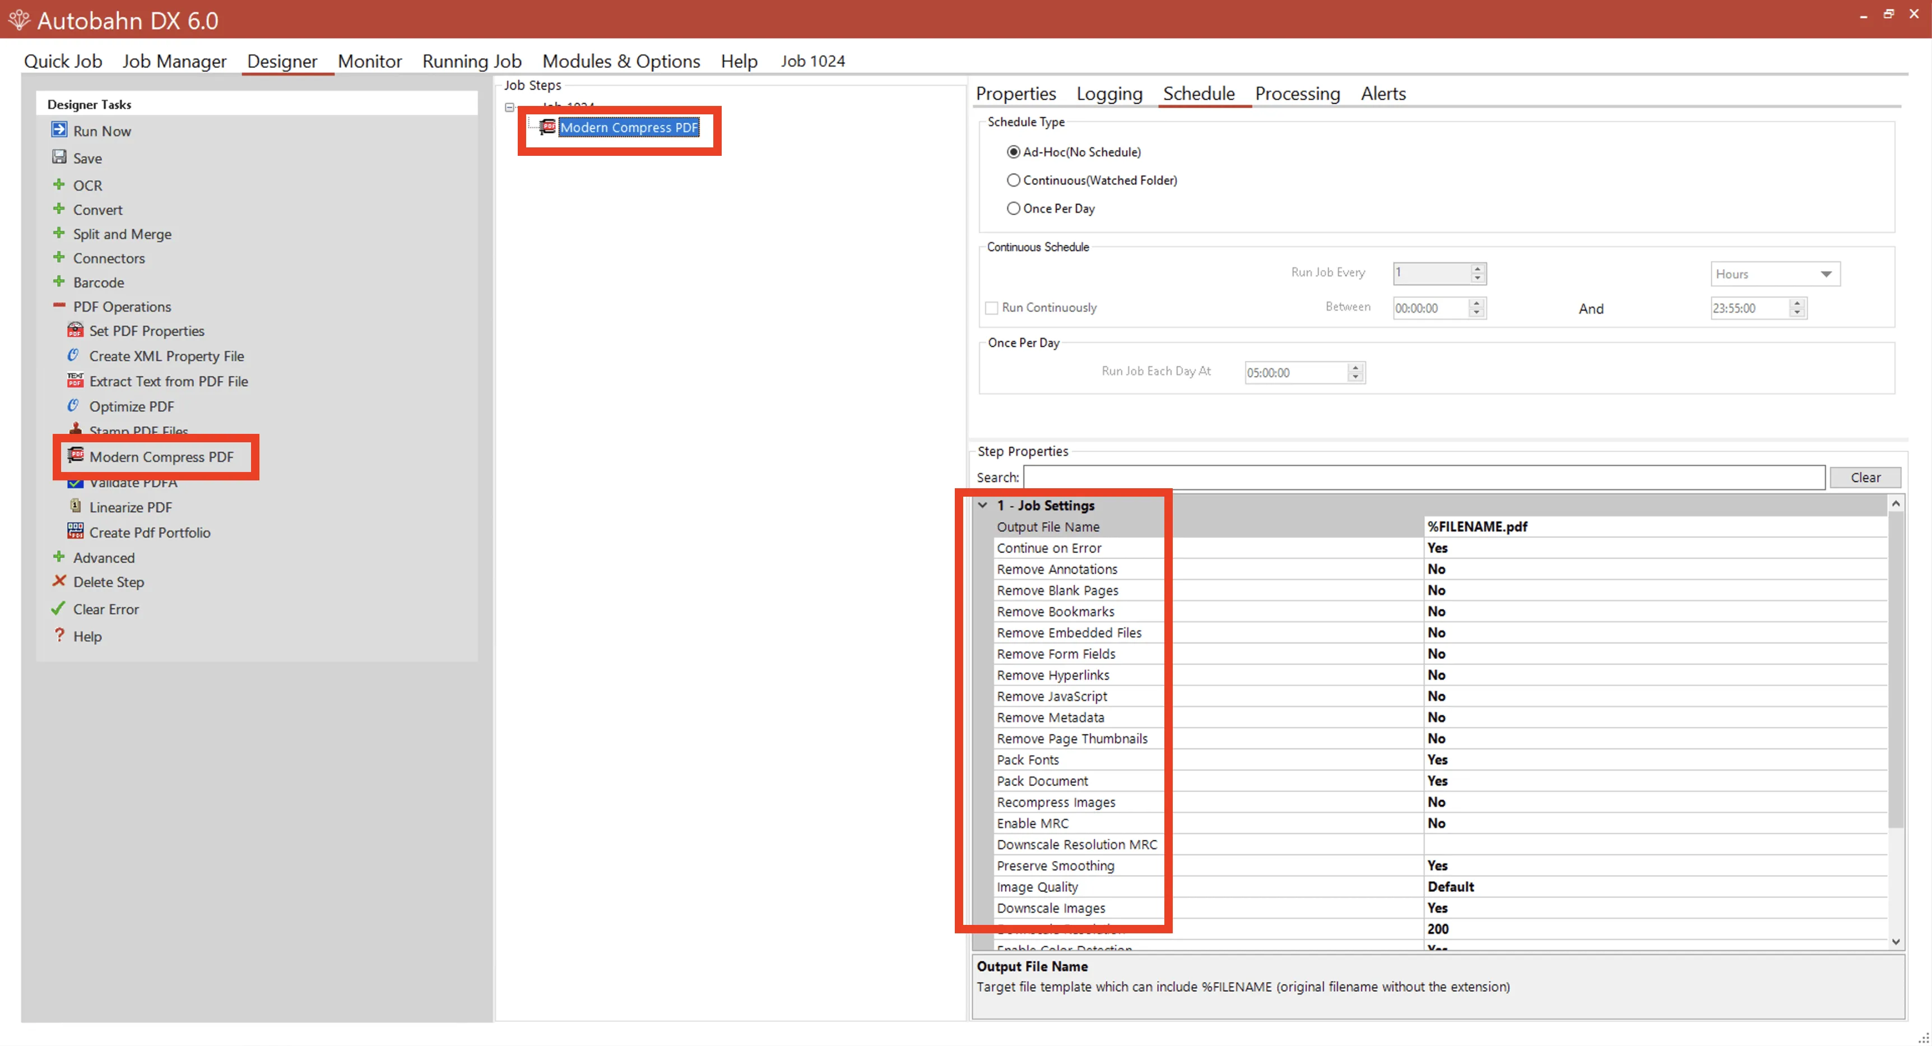Screen dimensions: 1932x1046
Task: Click the Extract Text from PDF File icon
Action: point(75,381)
